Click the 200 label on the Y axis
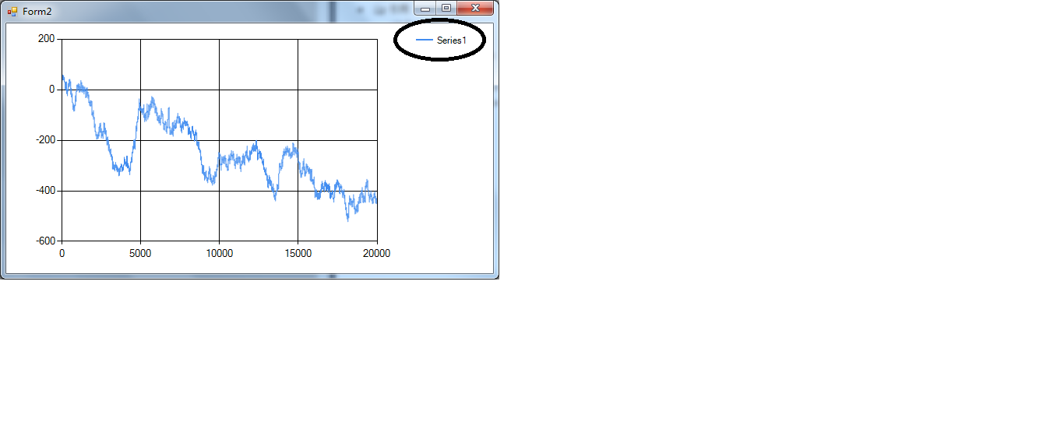 coord(46,39)
